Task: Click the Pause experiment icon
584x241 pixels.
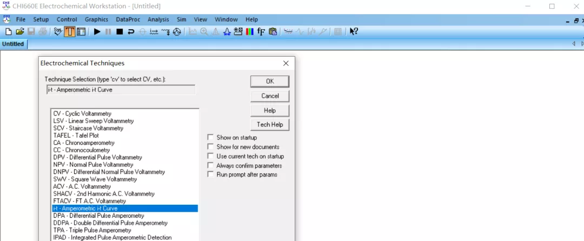Action: [x=108, y=32]
